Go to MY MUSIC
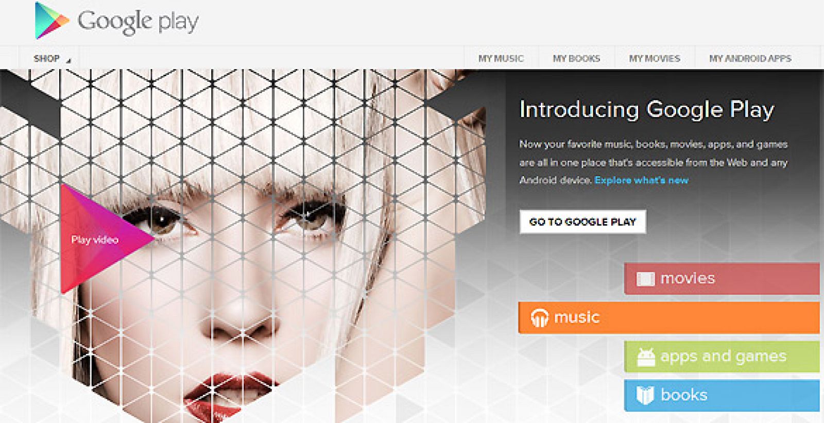 click(501, 58)
